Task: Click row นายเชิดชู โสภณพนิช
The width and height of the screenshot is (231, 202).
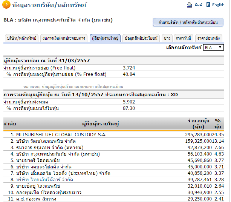Action: click(x=113, y=186)
